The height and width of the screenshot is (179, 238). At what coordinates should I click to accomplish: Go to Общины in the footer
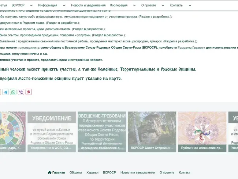(x=75, y=172)
